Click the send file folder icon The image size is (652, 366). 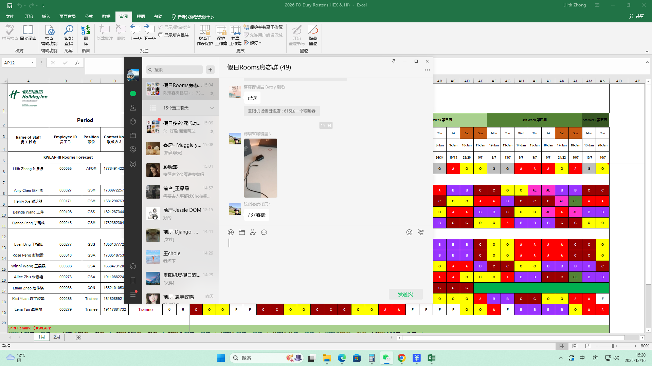(242, 232)
